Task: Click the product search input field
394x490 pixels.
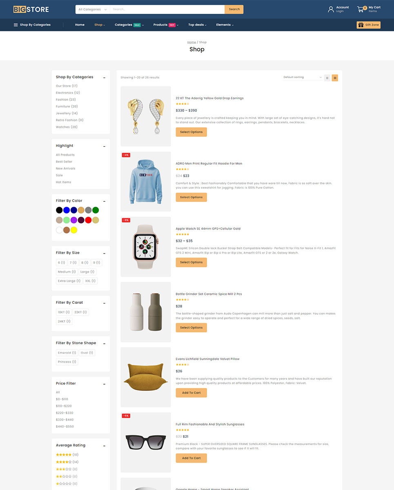Action: [x=167, y=9]
